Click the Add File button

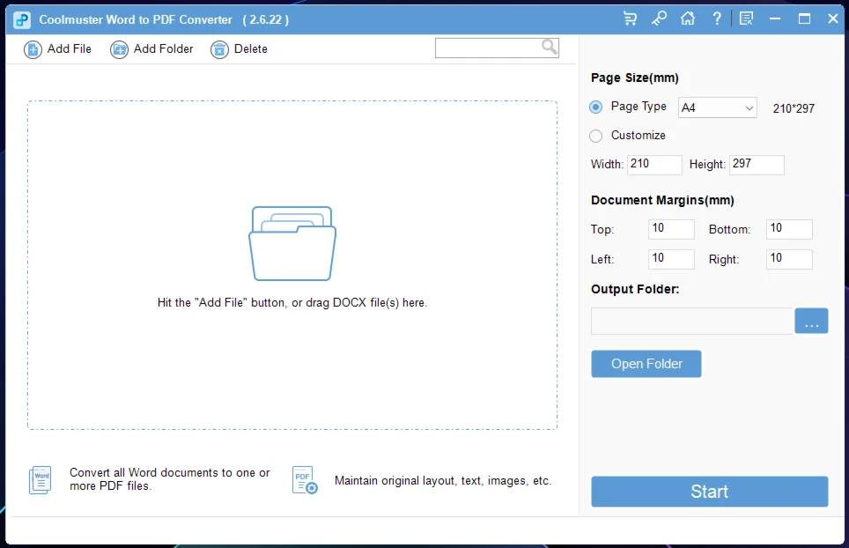[x=58, y=49]
